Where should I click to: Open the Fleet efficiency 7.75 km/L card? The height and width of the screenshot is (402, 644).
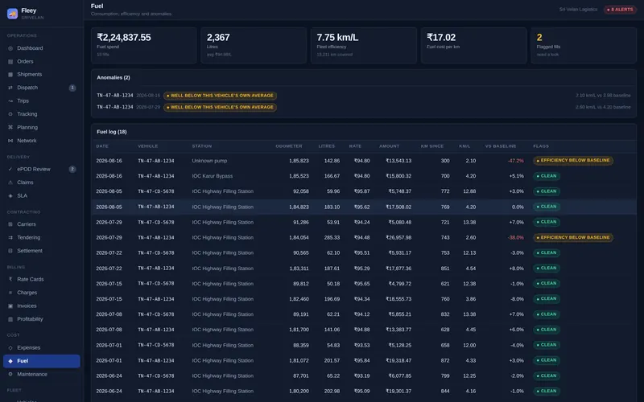(364, 45)
